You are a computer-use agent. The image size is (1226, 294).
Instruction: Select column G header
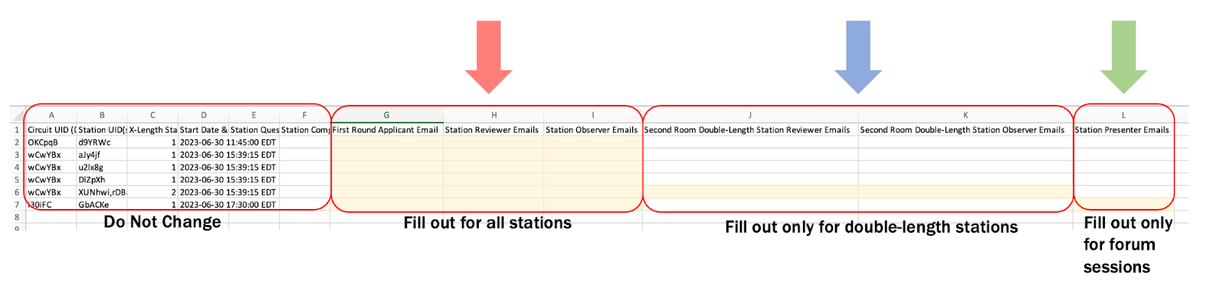point(386,116)
